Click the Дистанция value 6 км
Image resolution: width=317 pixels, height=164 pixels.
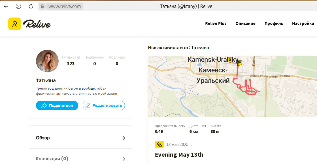point(194,131)
